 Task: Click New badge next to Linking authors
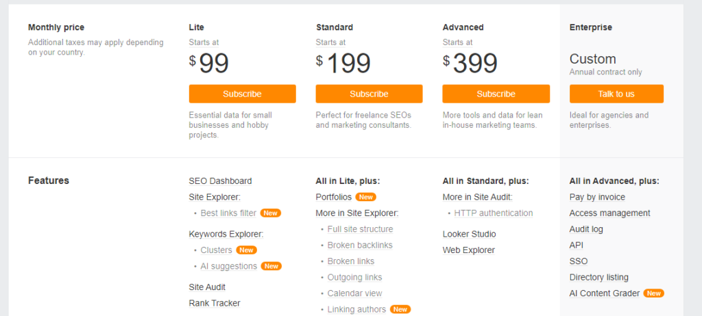coord(400,309)
